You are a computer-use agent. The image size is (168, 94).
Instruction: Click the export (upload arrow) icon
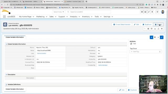pos(158,29)
